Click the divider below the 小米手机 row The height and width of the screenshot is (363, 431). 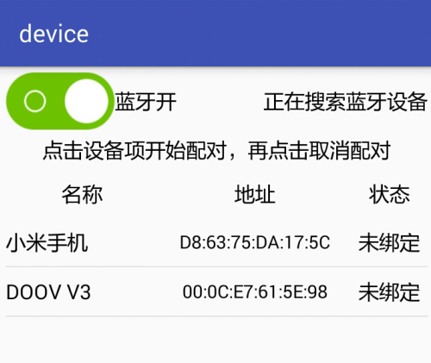pos(216,266)
